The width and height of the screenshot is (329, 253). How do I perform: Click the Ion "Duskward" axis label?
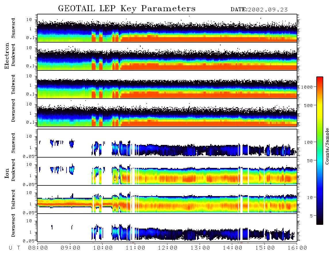point(13,170)
